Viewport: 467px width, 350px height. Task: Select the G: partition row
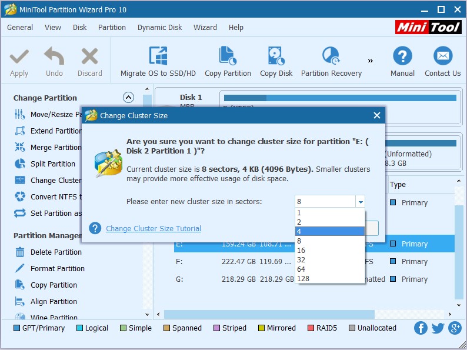pos(314,279)
